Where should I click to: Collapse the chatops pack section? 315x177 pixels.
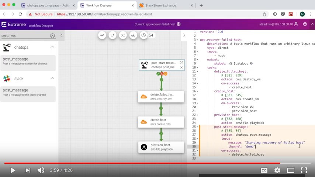point(52,47)
